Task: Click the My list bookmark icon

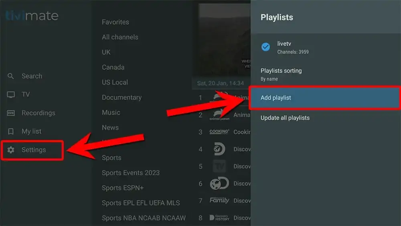Action: 11,132
